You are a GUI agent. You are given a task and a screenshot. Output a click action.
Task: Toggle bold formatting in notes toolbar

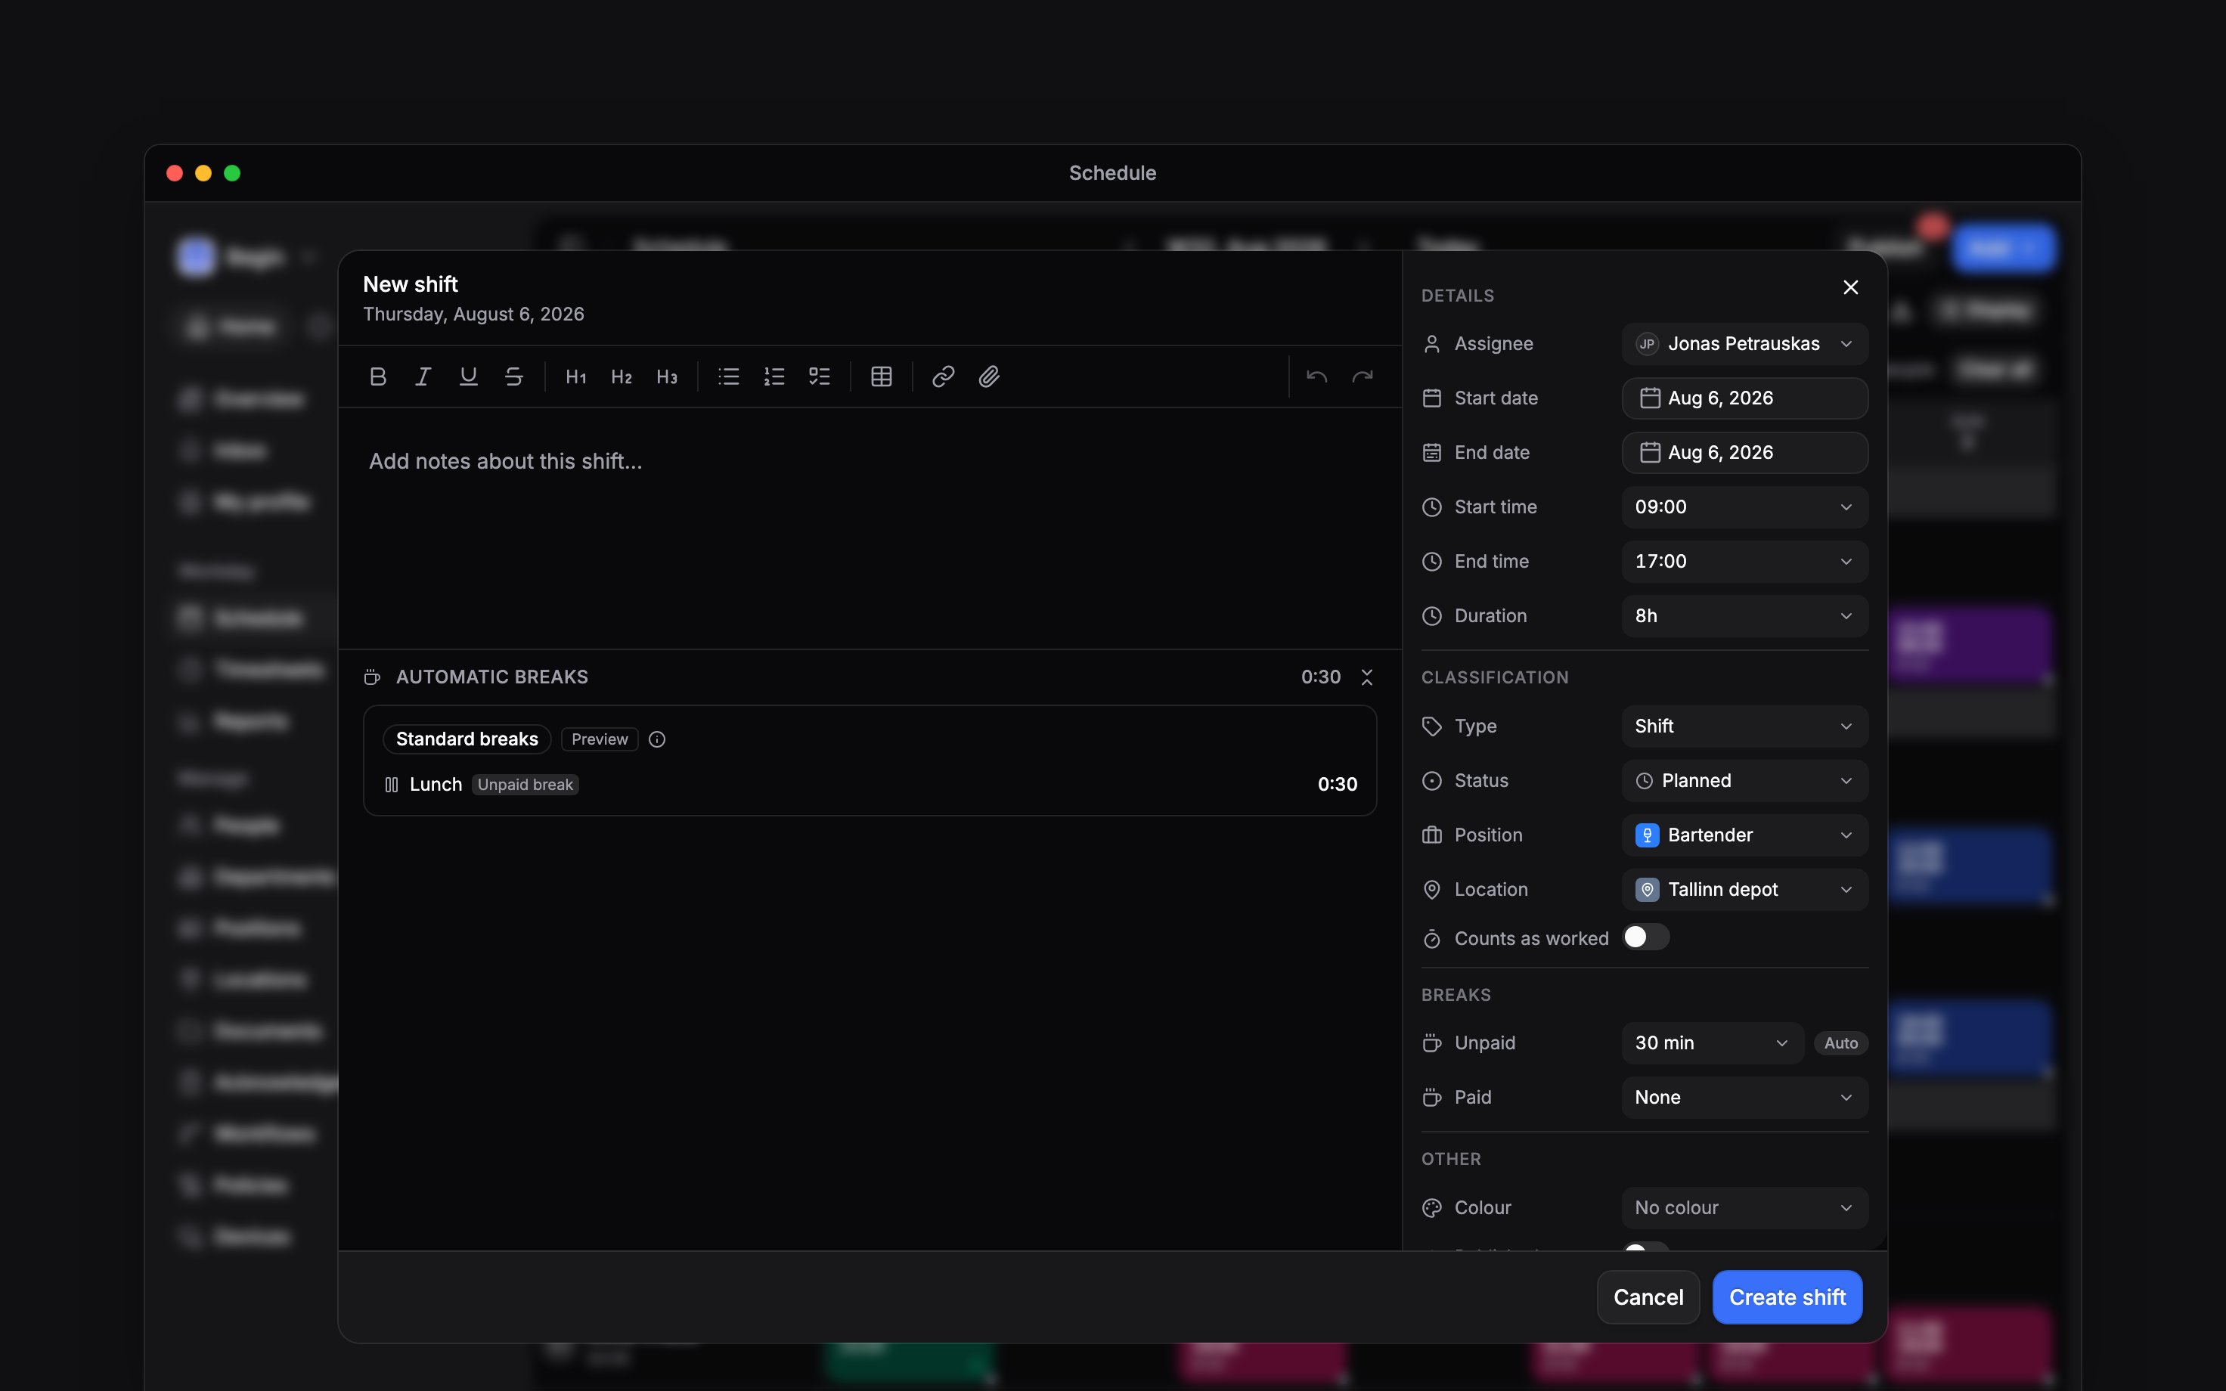pyautogui.click(x=377, y=376)
